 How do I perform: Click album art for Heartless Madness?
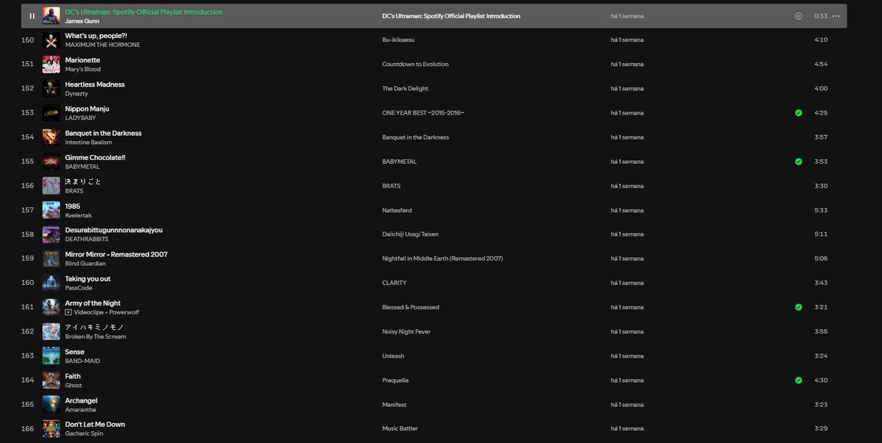tap(51, 88)
